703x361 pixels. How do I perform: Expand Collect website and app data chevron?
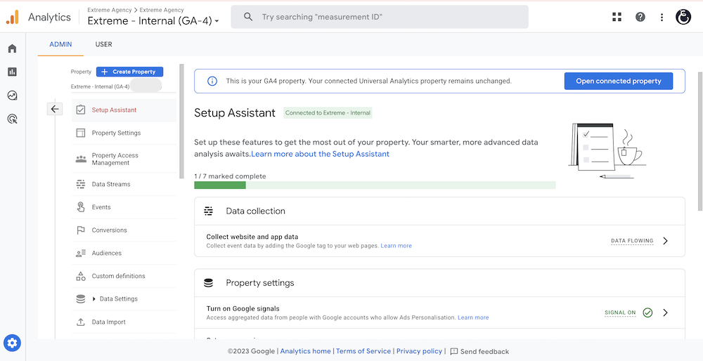coord(665,241)
